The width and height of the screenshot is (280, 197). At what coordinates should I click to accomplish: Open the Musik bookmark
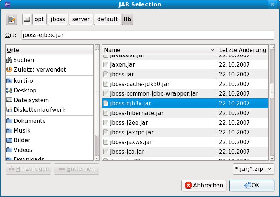[x=49, y=130]
